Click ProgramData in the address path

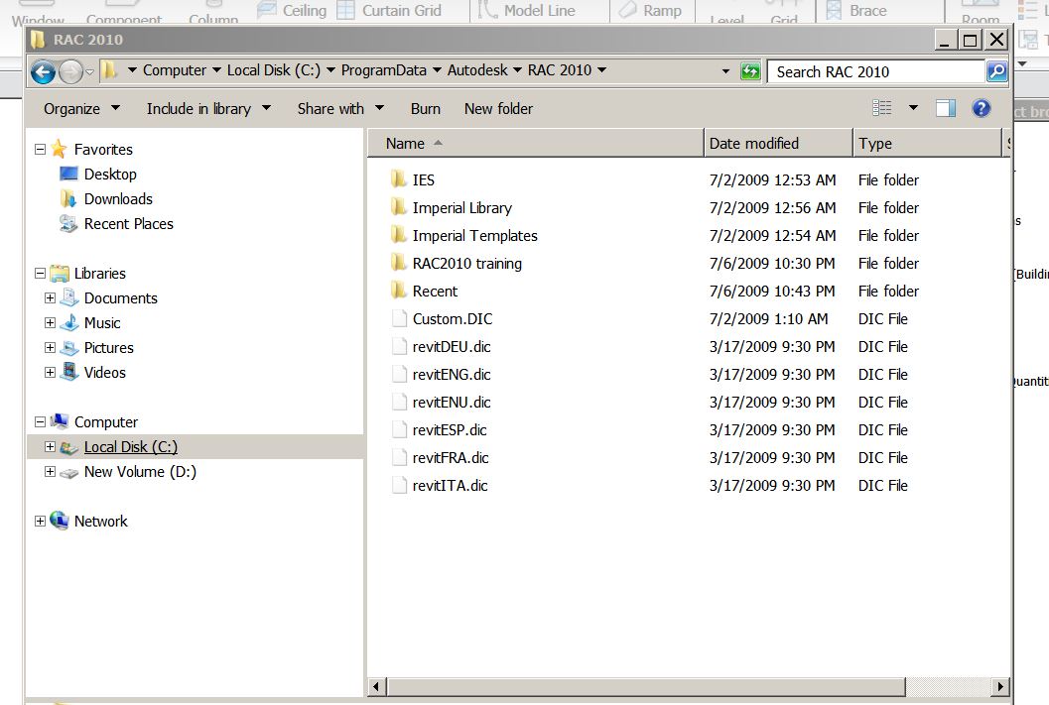tap(383, 70)
